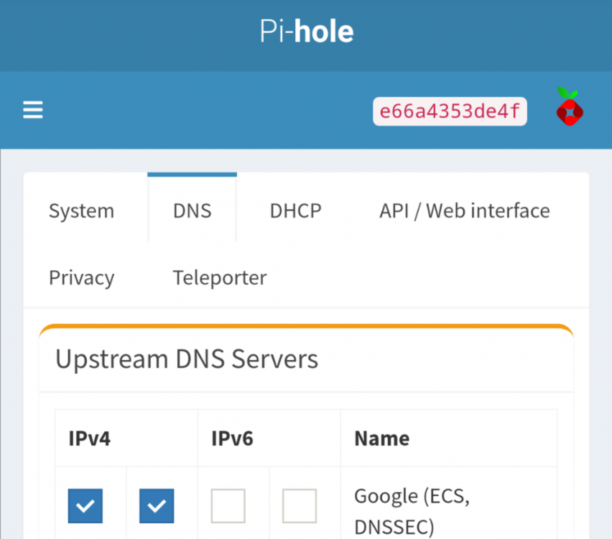The width and height of the screenshot is (612, 539).
Task: Go to API / Web interface tab
Action: click(x=465, y=211)
